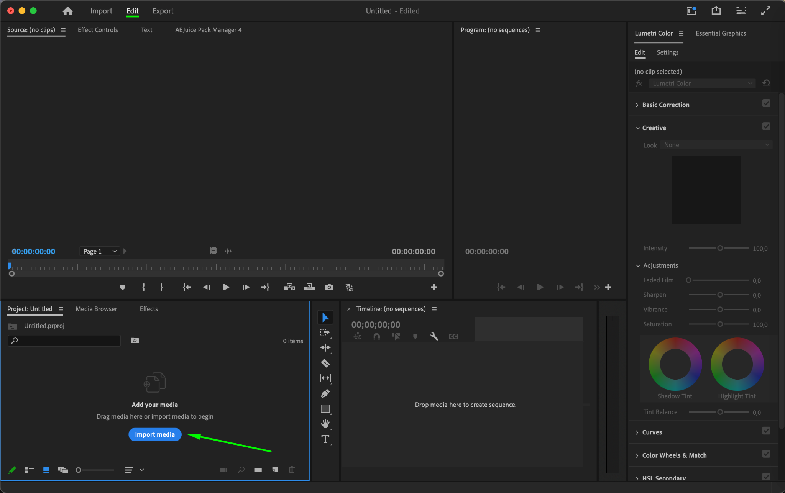
Task: Switch to the Media Browser tab
Action: click(96, 309)
